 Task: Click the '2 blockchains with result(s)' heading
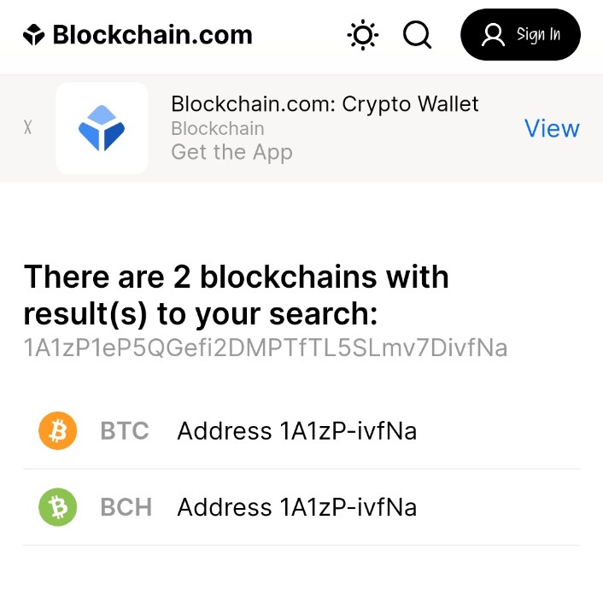pos(237,295)
